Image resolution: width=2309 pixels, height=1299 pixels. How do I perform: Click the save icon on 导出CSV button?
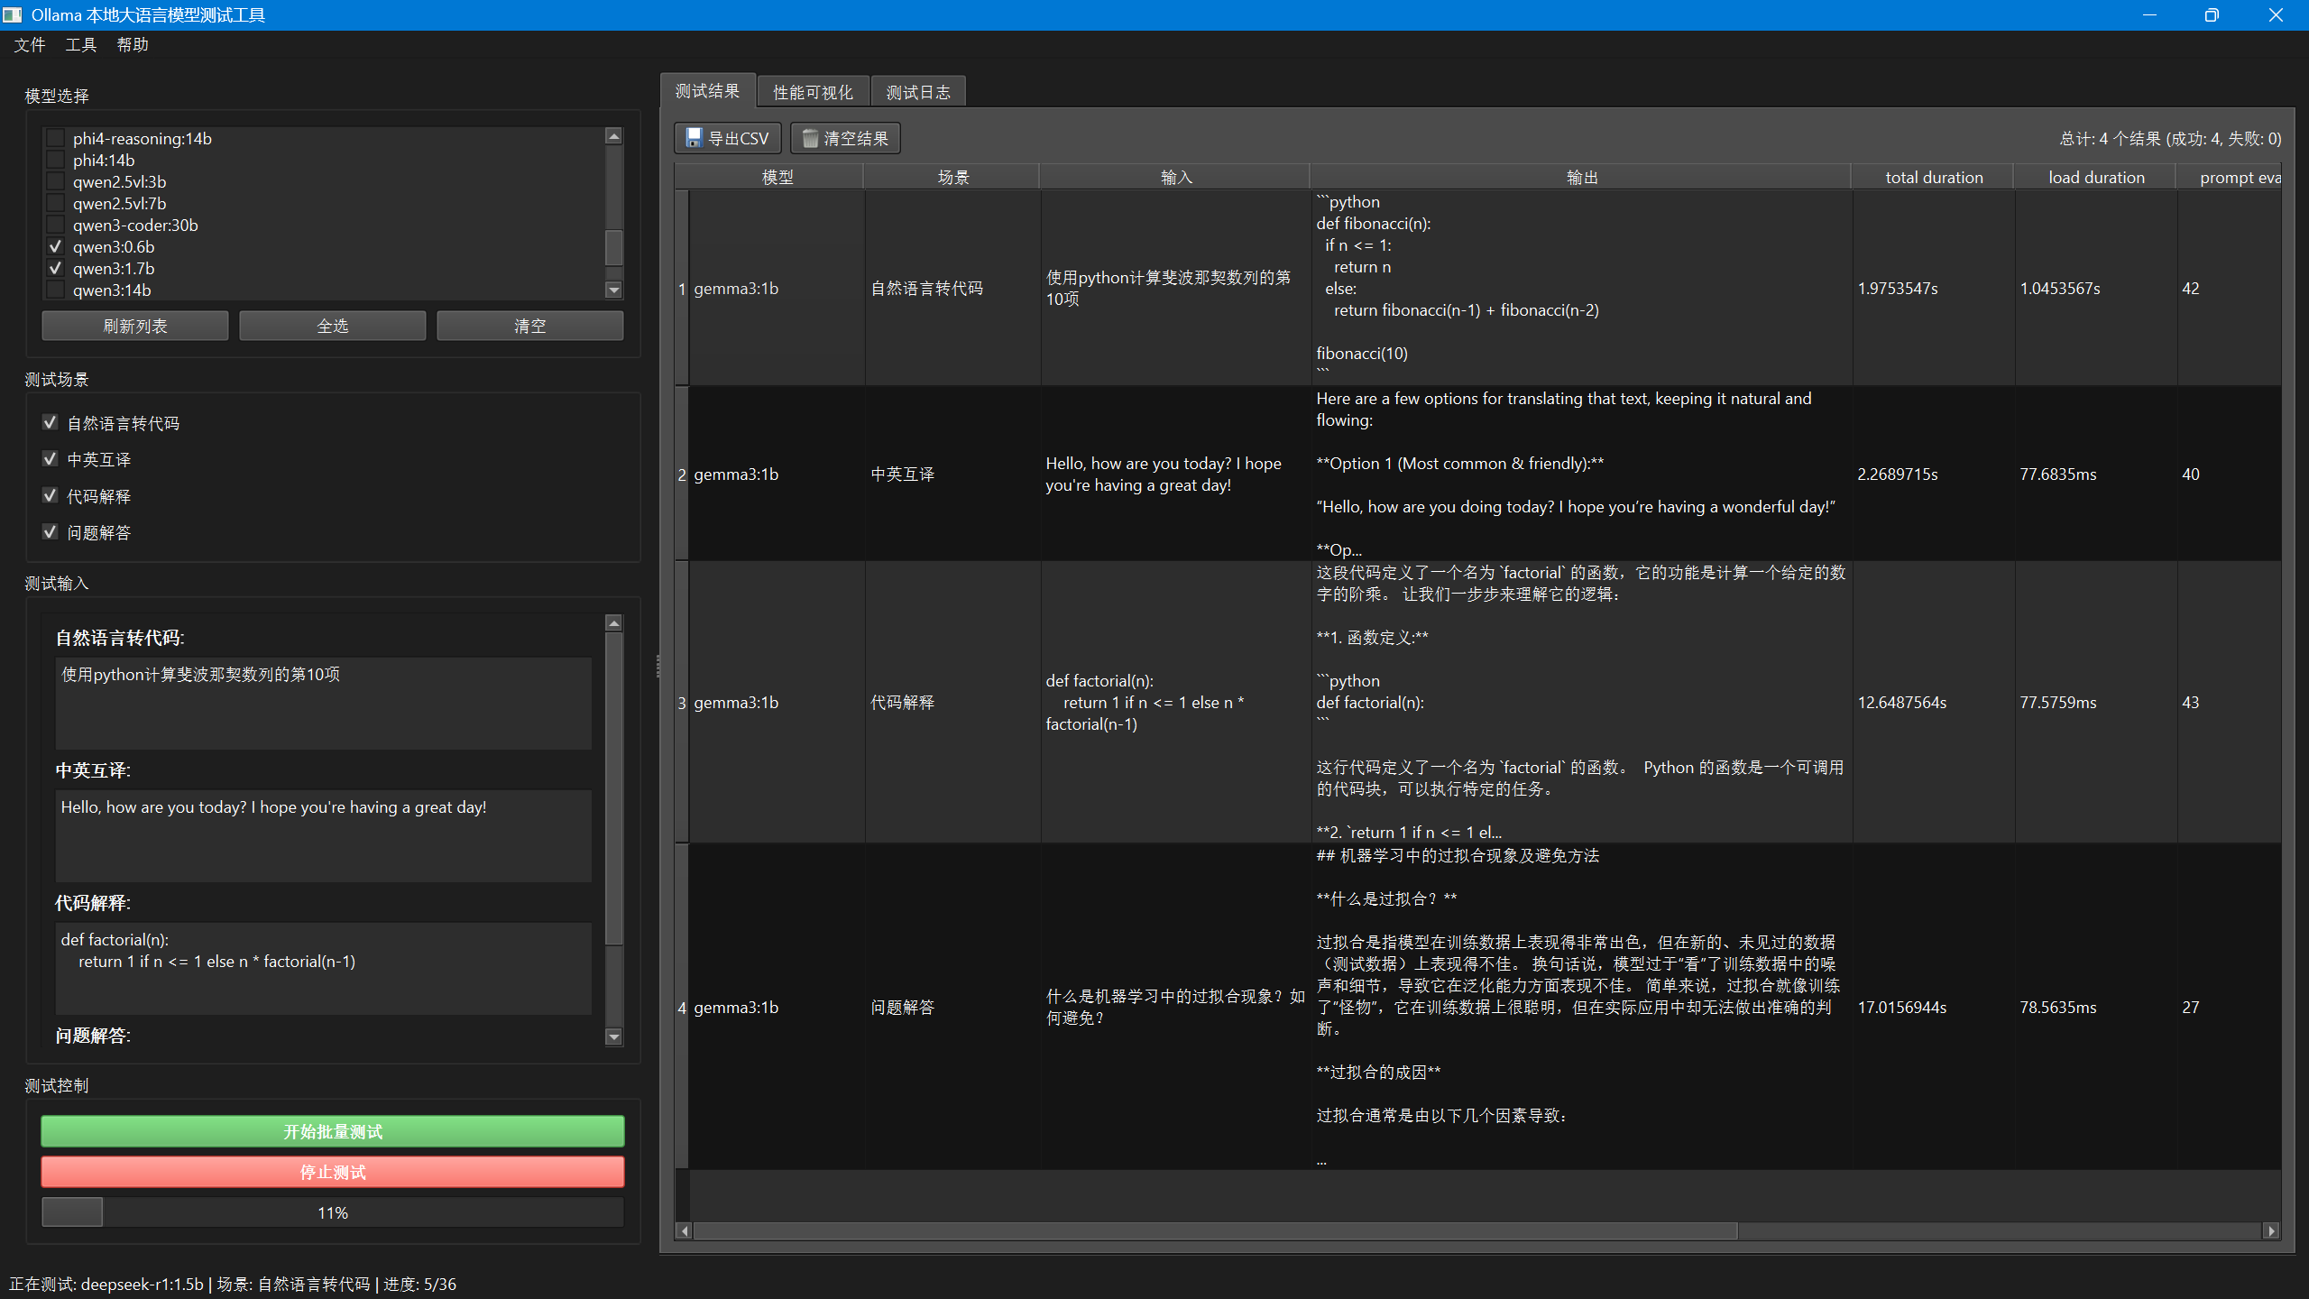pyautogui.click(x=694, y=138)
